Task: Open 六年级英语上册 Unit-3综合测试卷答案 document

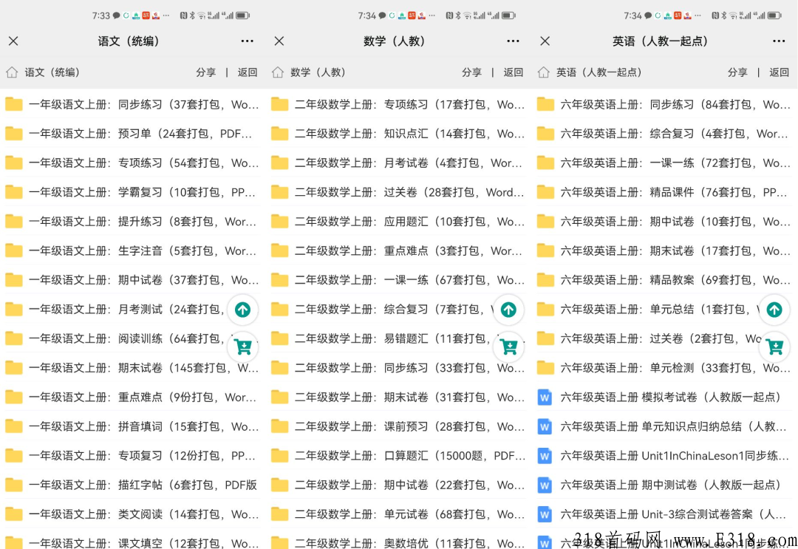Action: coord(665,514)
